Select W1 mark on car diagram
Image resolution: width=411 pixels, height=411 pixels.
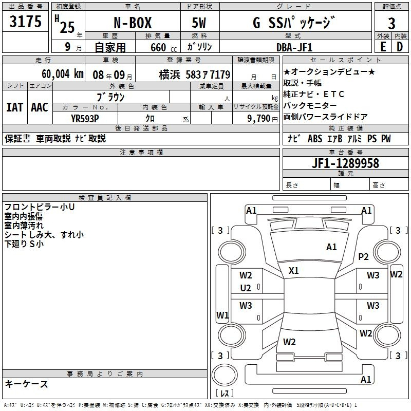point(222,315)
